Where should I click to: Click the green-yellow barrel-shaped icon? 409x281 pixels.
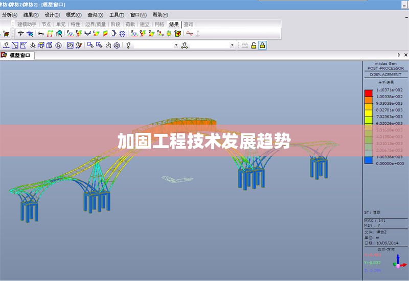[x=169, y=33]
